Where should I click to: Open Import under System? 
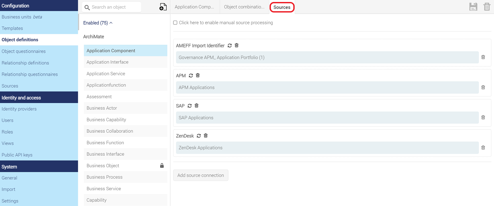point(39,190)
